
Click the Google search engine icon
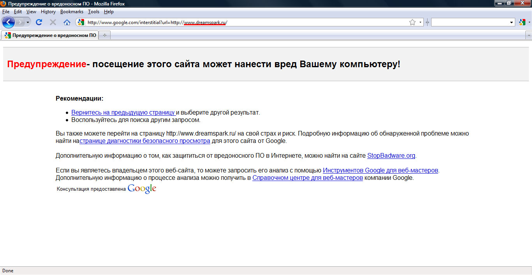[522, 23]
